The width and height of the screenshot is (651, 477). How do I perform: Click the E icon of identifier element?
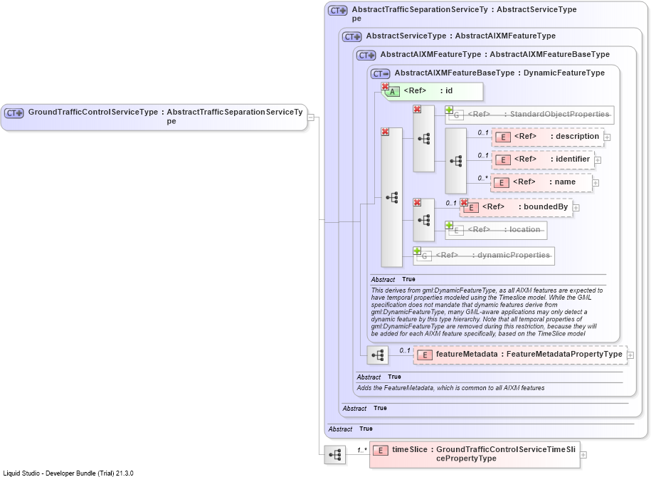(503, 160)
